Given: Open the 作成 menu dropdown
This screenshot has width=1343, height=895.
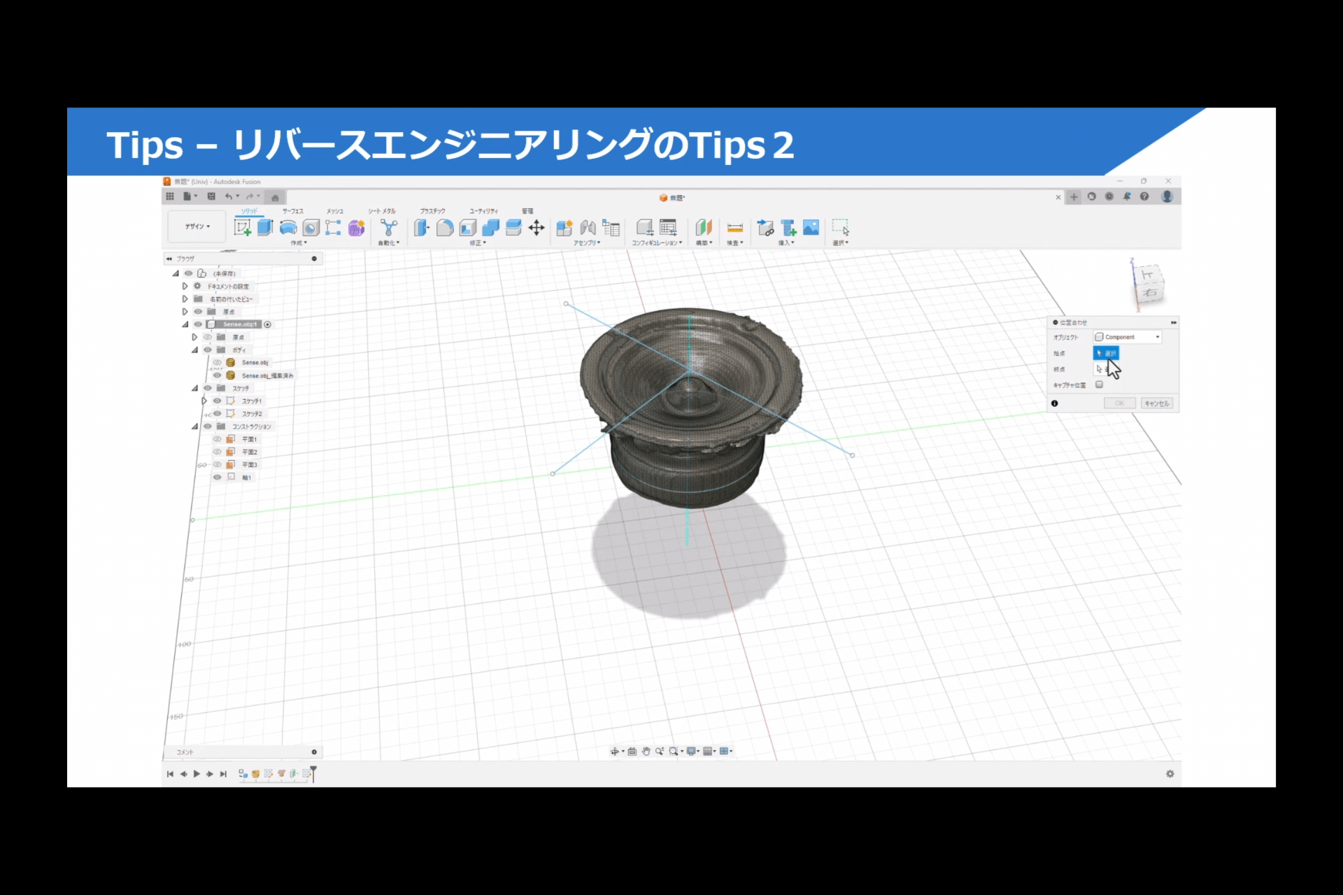Looking at the screenshot, I should [299, 243].
